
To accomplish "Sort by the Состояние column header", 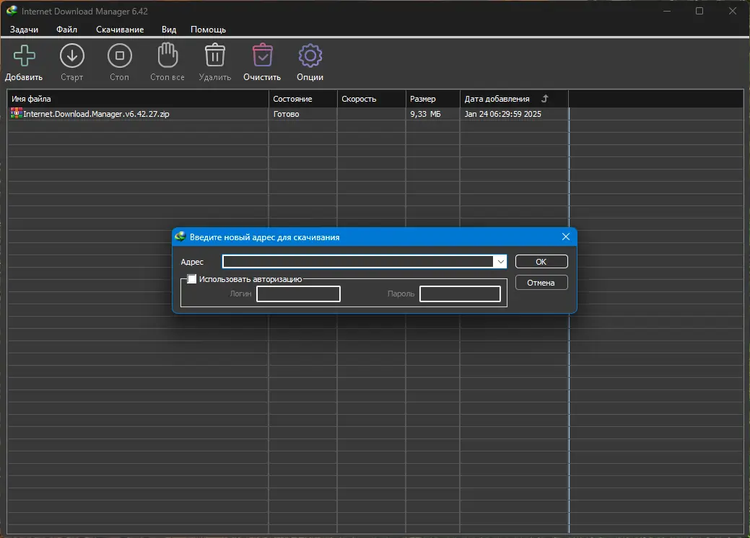I will click(302, 98).
